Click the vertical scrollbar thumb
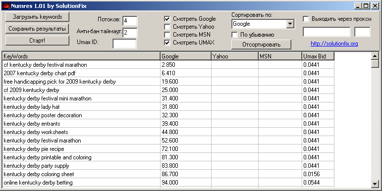The height and width of the screenshot is (191, 382). pos(375,64)
